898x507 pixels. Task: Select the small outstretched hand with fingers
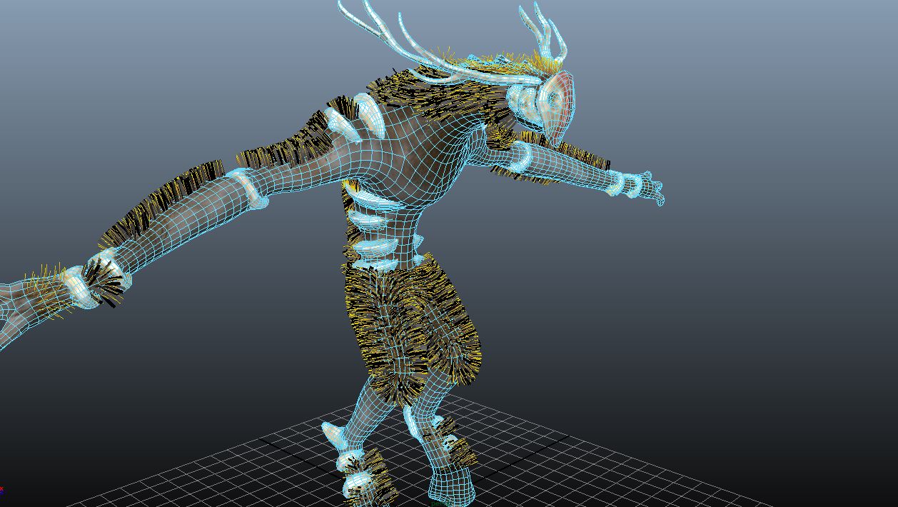[x=650, y=188]
